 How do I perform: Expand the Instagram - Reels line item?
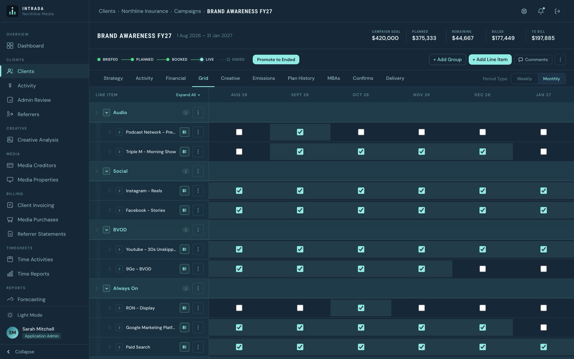tap(119, 191)
